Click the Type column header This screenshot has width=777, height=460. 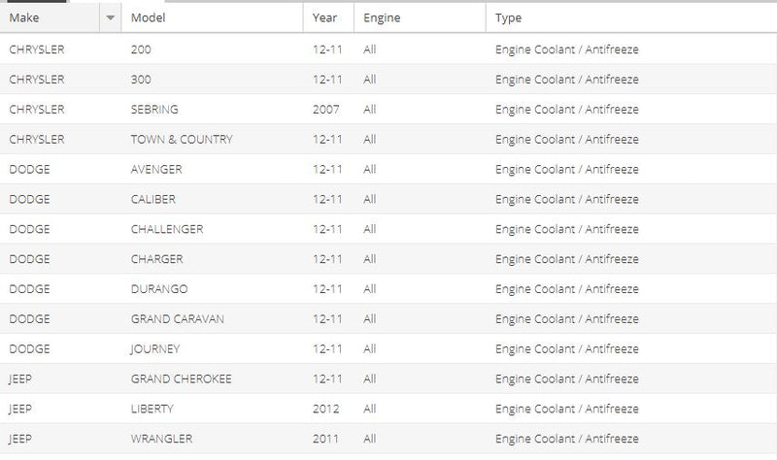click(x=631, y=17)
